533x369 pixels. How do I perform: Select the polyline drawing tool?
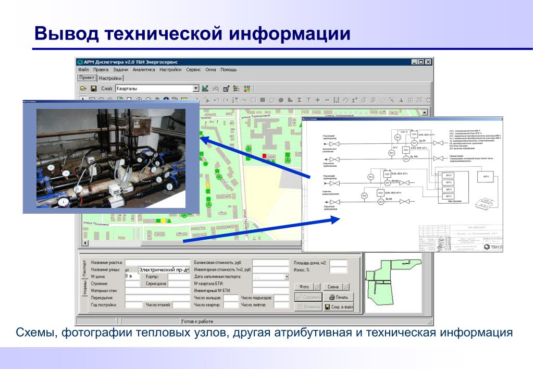[x=244, y=100]
